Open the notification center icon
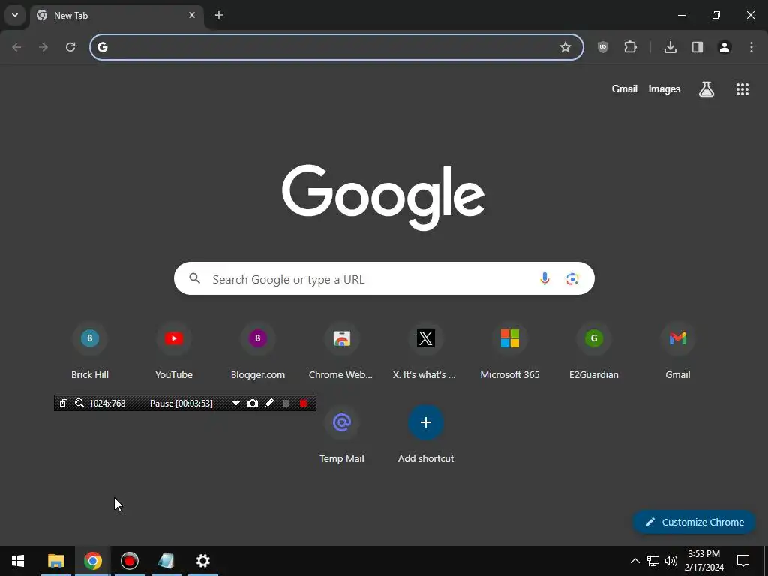This screenshot has width=768, height=576. 743,561
